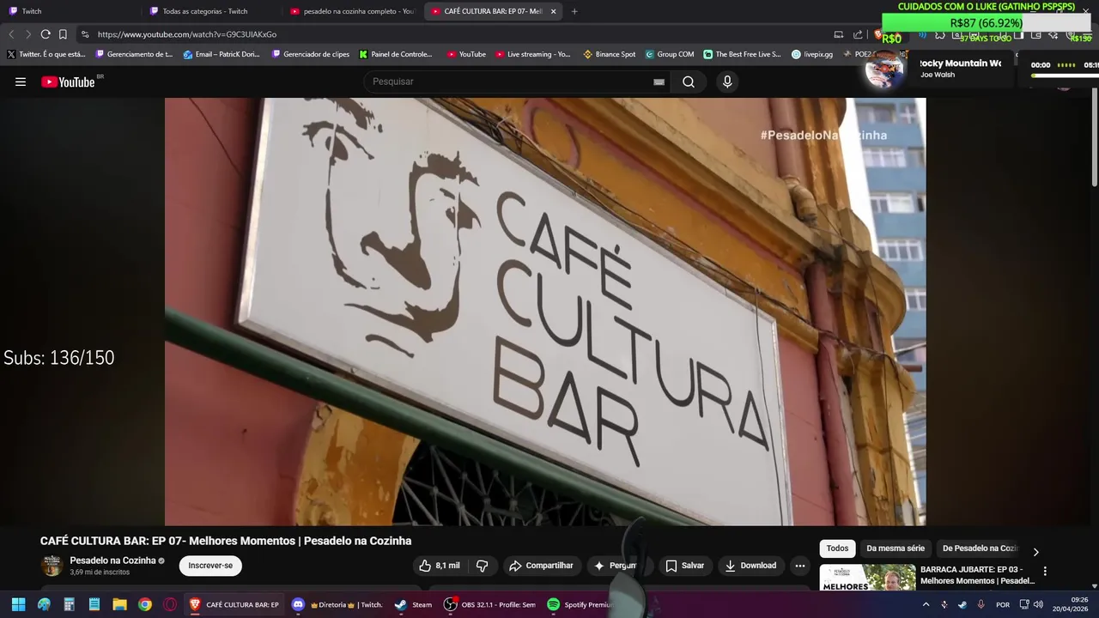Open the on-screen keyboard icon in search
The image size is (1099, 618).
coord(659,82)
